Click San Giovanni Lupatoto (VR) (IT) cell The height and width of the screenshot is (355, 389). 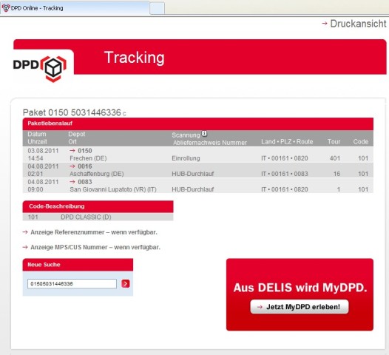point(113,189)
